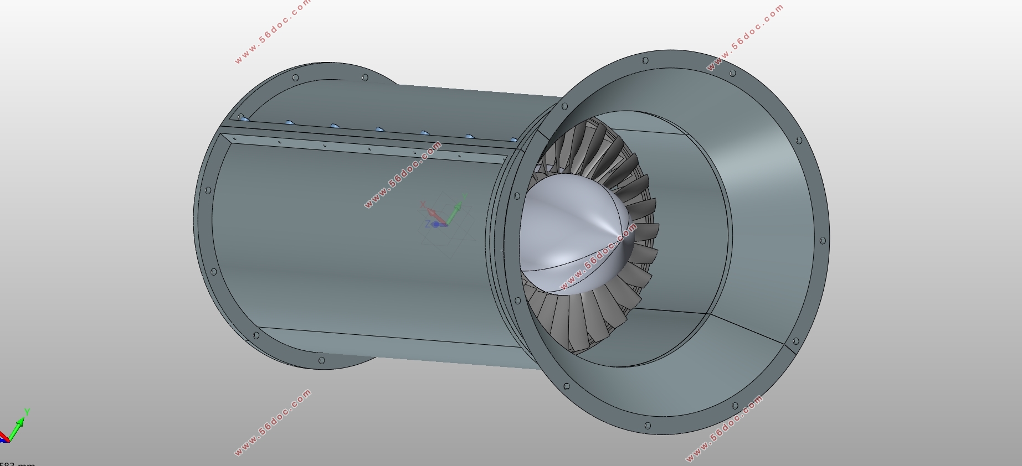Click the 583 mm scale readout
The width and height of the screenshot is (1022, 466).
(18, 463)
